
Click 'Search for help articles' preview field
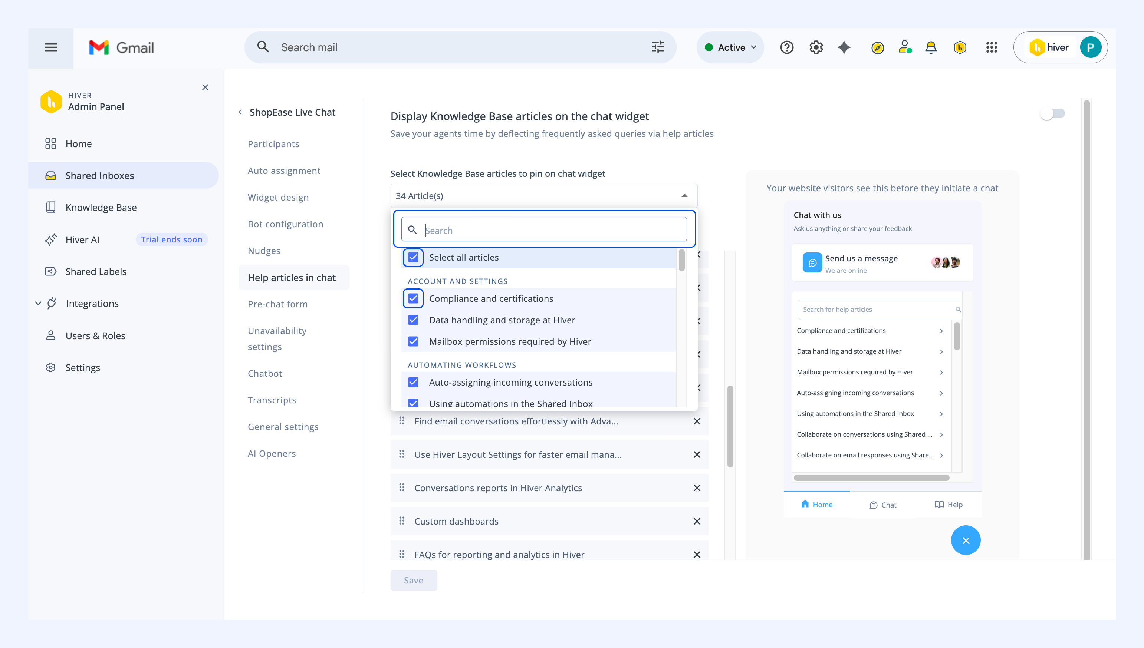click(x=880, y=309)
